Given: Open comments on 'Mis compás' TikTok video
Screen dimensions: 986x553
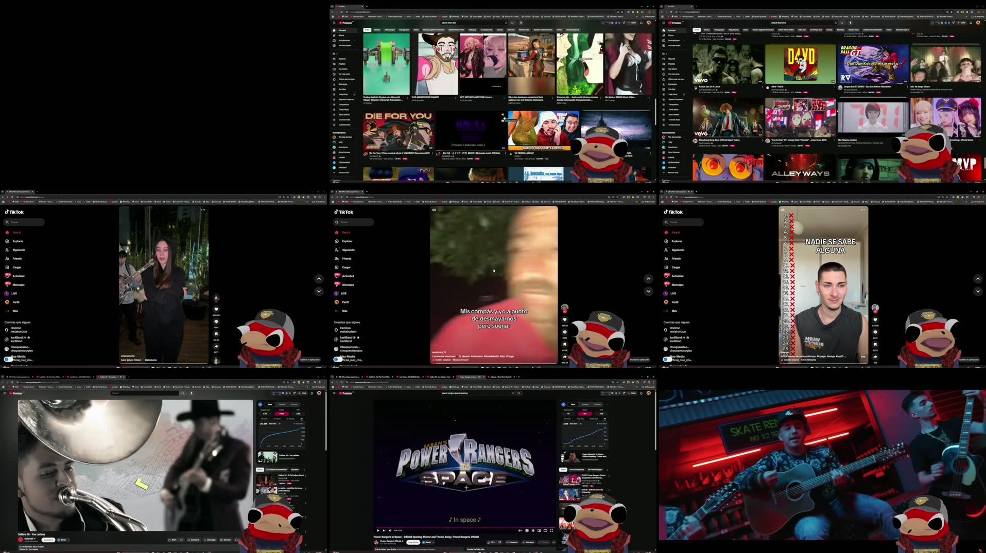Looking at the screenshot, I should (x=565, y=332).
